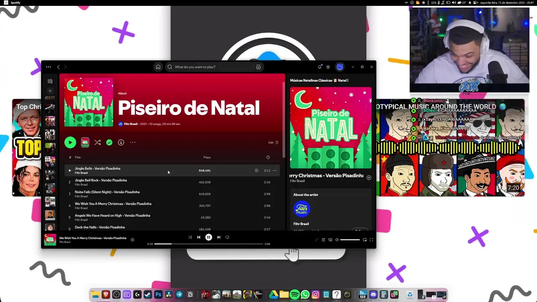Screen dimensions: 537x302
Task: Open Browse icon inside the search bar
Action: (258, 67)
